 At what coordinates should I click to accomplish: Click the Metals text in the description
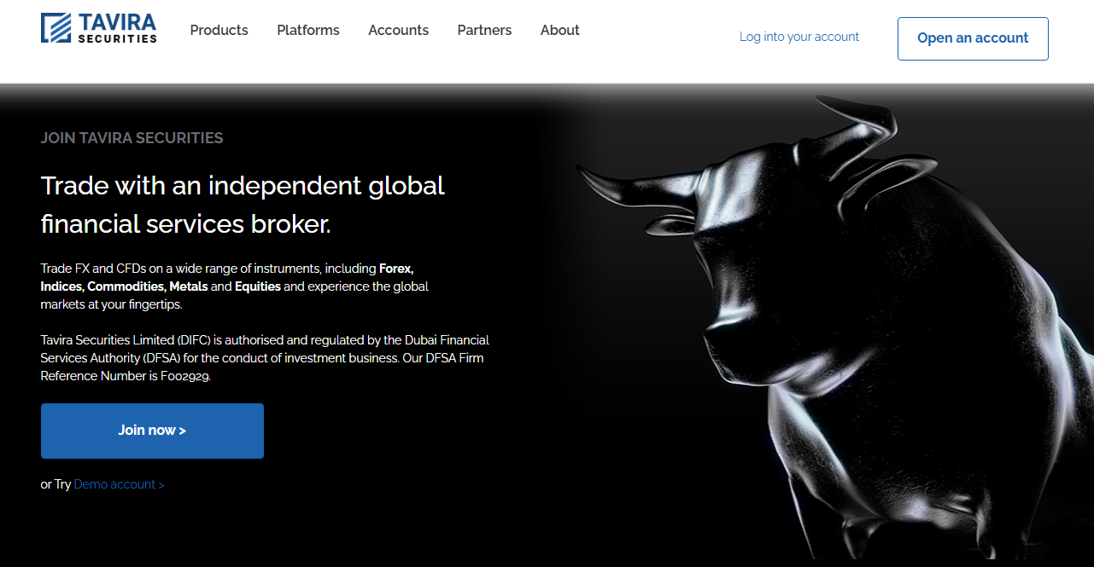(x=189, y=286)
